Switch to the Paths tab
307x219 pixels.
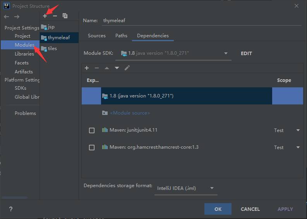pos(121,36)
